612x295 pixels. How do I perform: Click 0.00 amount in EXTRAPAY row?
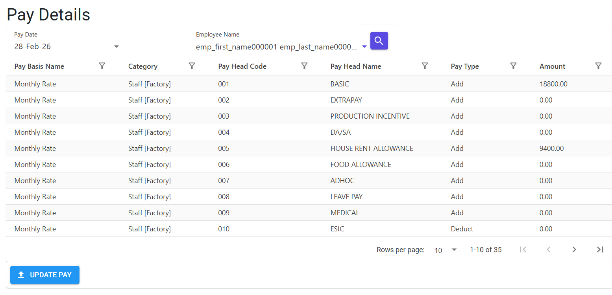(546, 100)
